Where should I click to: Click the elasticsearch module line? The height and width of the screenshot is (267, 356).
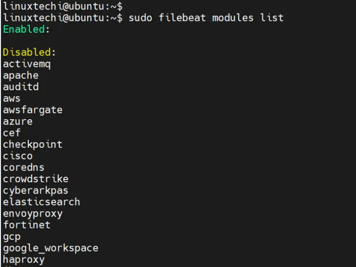(42, 202)
